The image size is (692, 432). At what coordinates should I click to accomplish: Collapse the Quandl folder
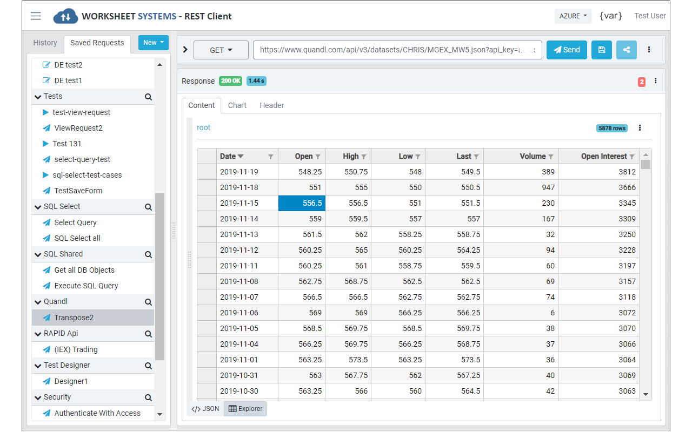point(38,302)
